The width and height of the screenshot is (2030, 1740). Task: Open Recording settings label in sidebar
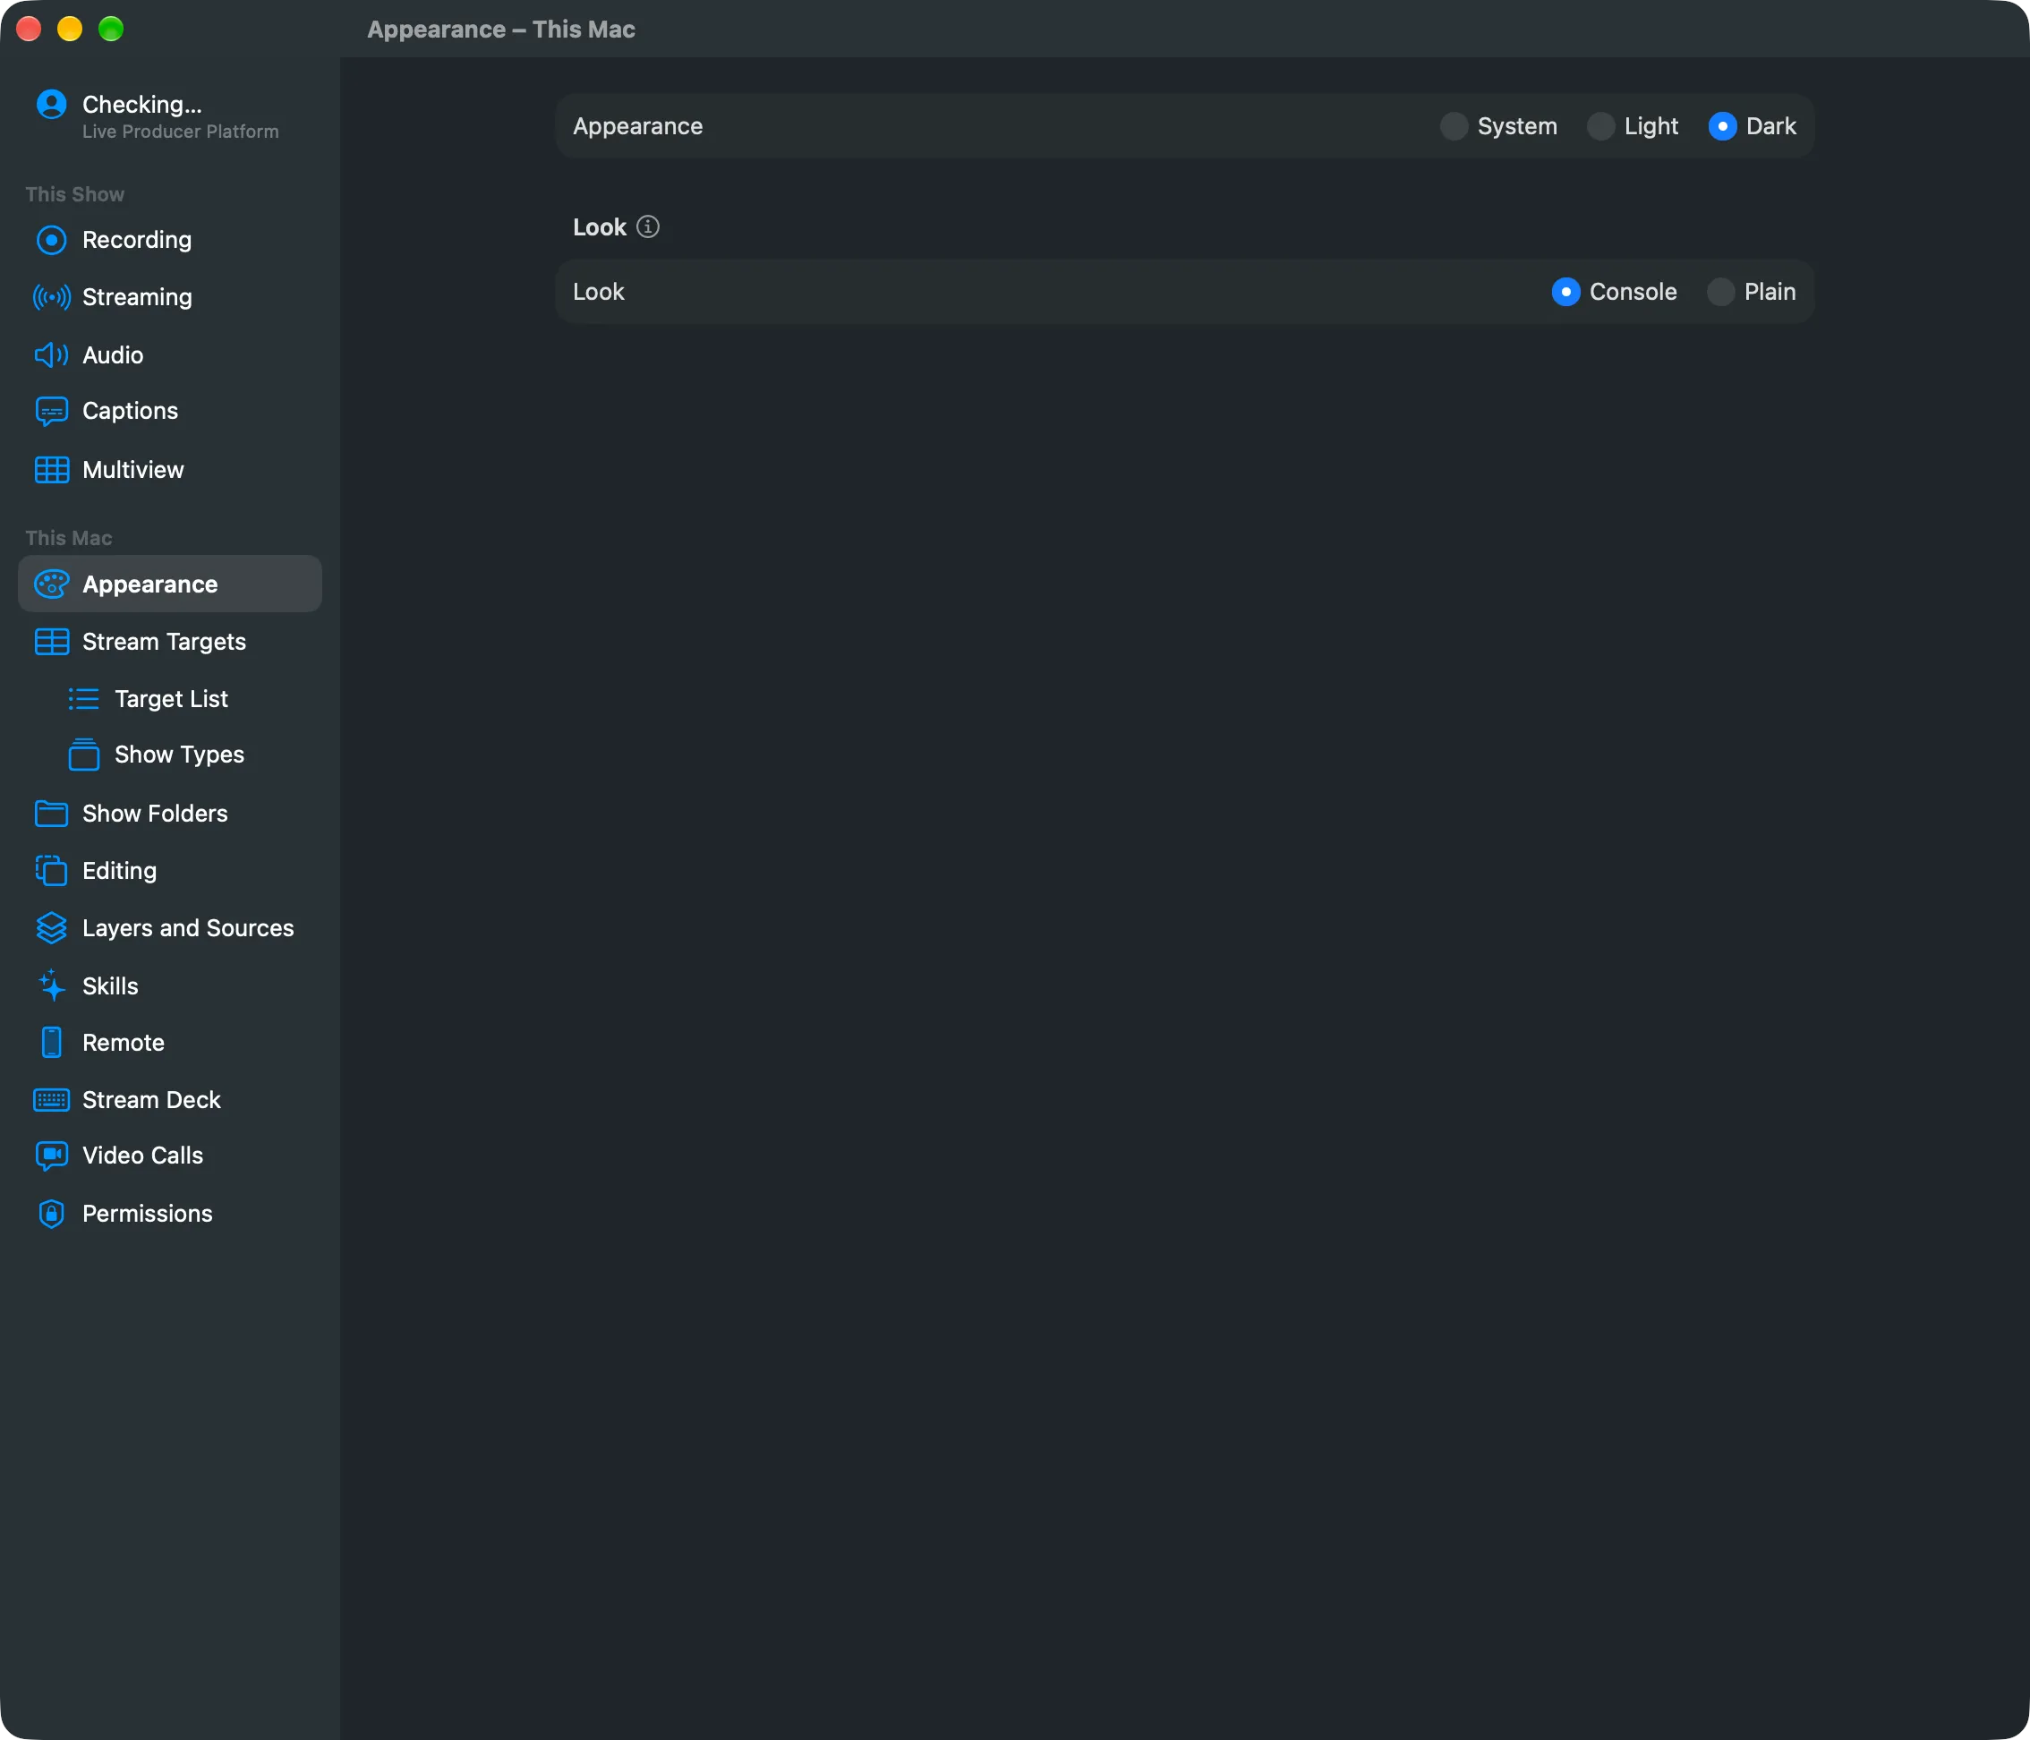(x=137, y=240)
